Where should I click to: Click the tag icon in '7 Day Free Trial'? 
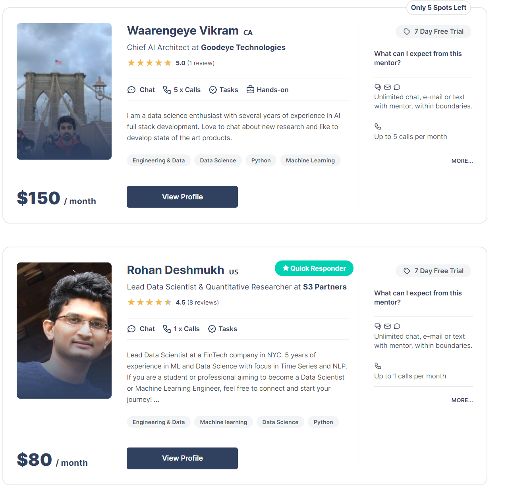(406, 31)
